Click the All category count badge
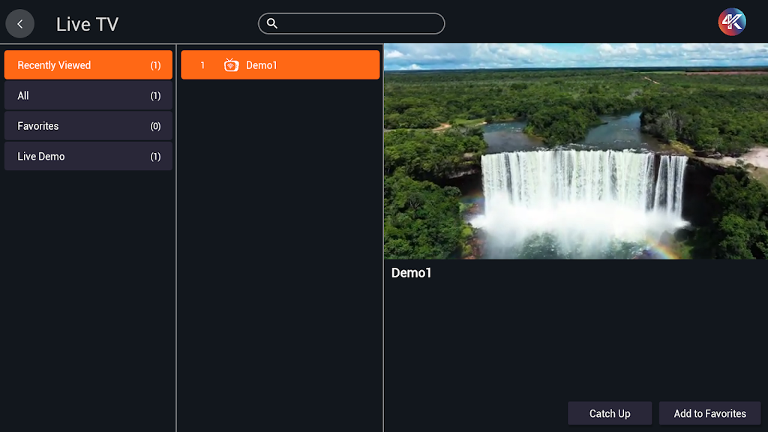Screen dimensions: 768x432 tap(155, 96)
